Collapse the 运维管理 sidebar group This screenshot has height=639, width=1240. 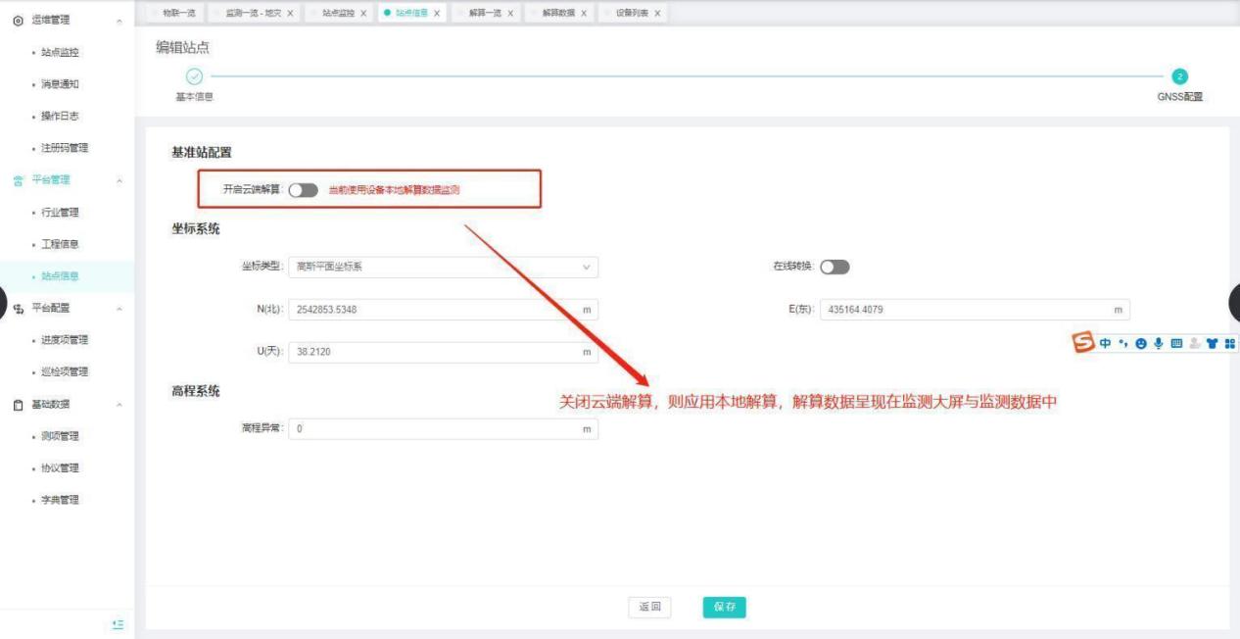[x=119, y=20]
